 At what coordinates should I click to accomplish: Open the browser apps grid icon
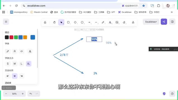click(4, 12)
